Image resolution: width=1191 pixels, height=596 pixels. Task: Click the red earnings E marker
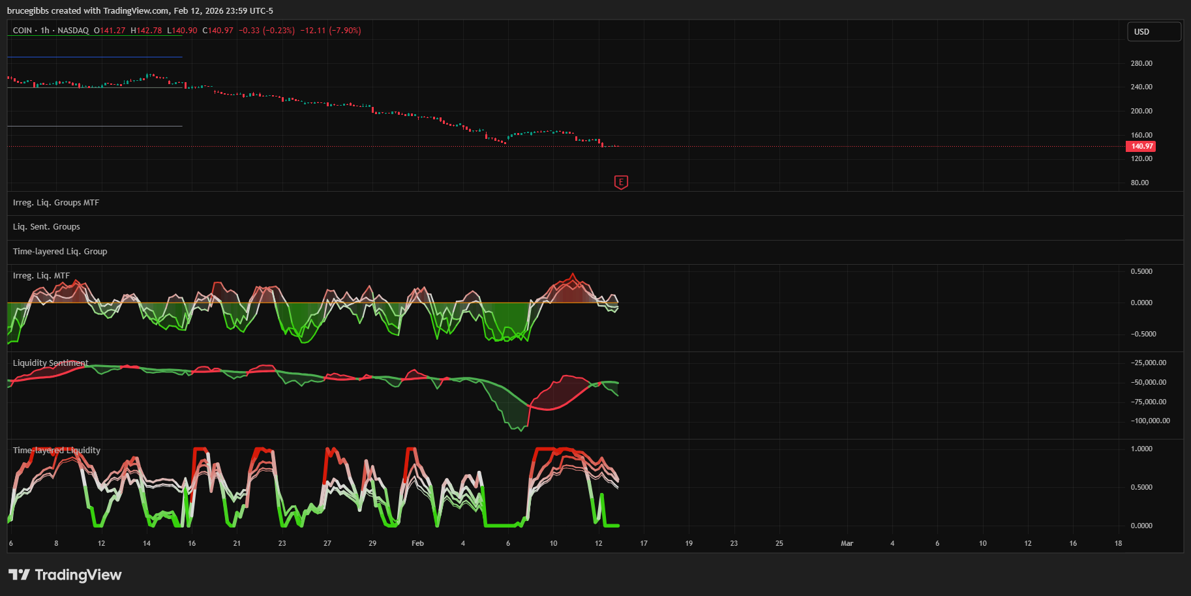(621, 183)
